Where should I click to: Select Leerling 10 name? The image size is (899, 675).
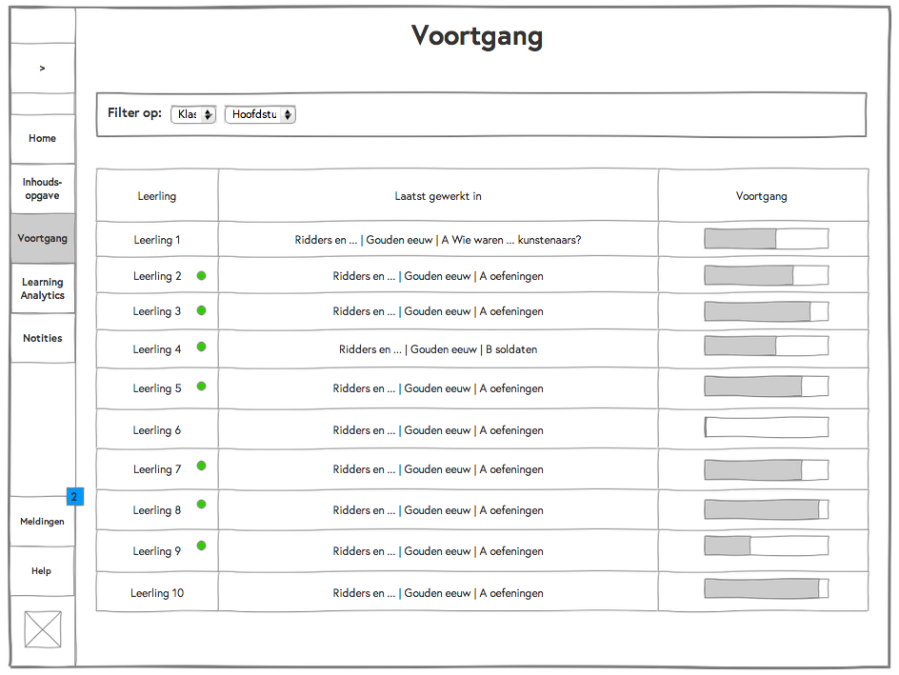point(157,592)
